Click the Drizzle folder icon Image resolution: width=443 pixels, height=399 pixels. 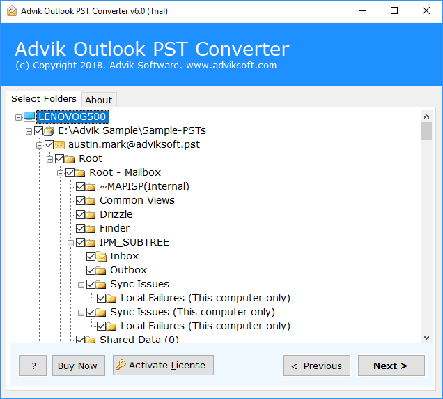click(x=91, y=215)
